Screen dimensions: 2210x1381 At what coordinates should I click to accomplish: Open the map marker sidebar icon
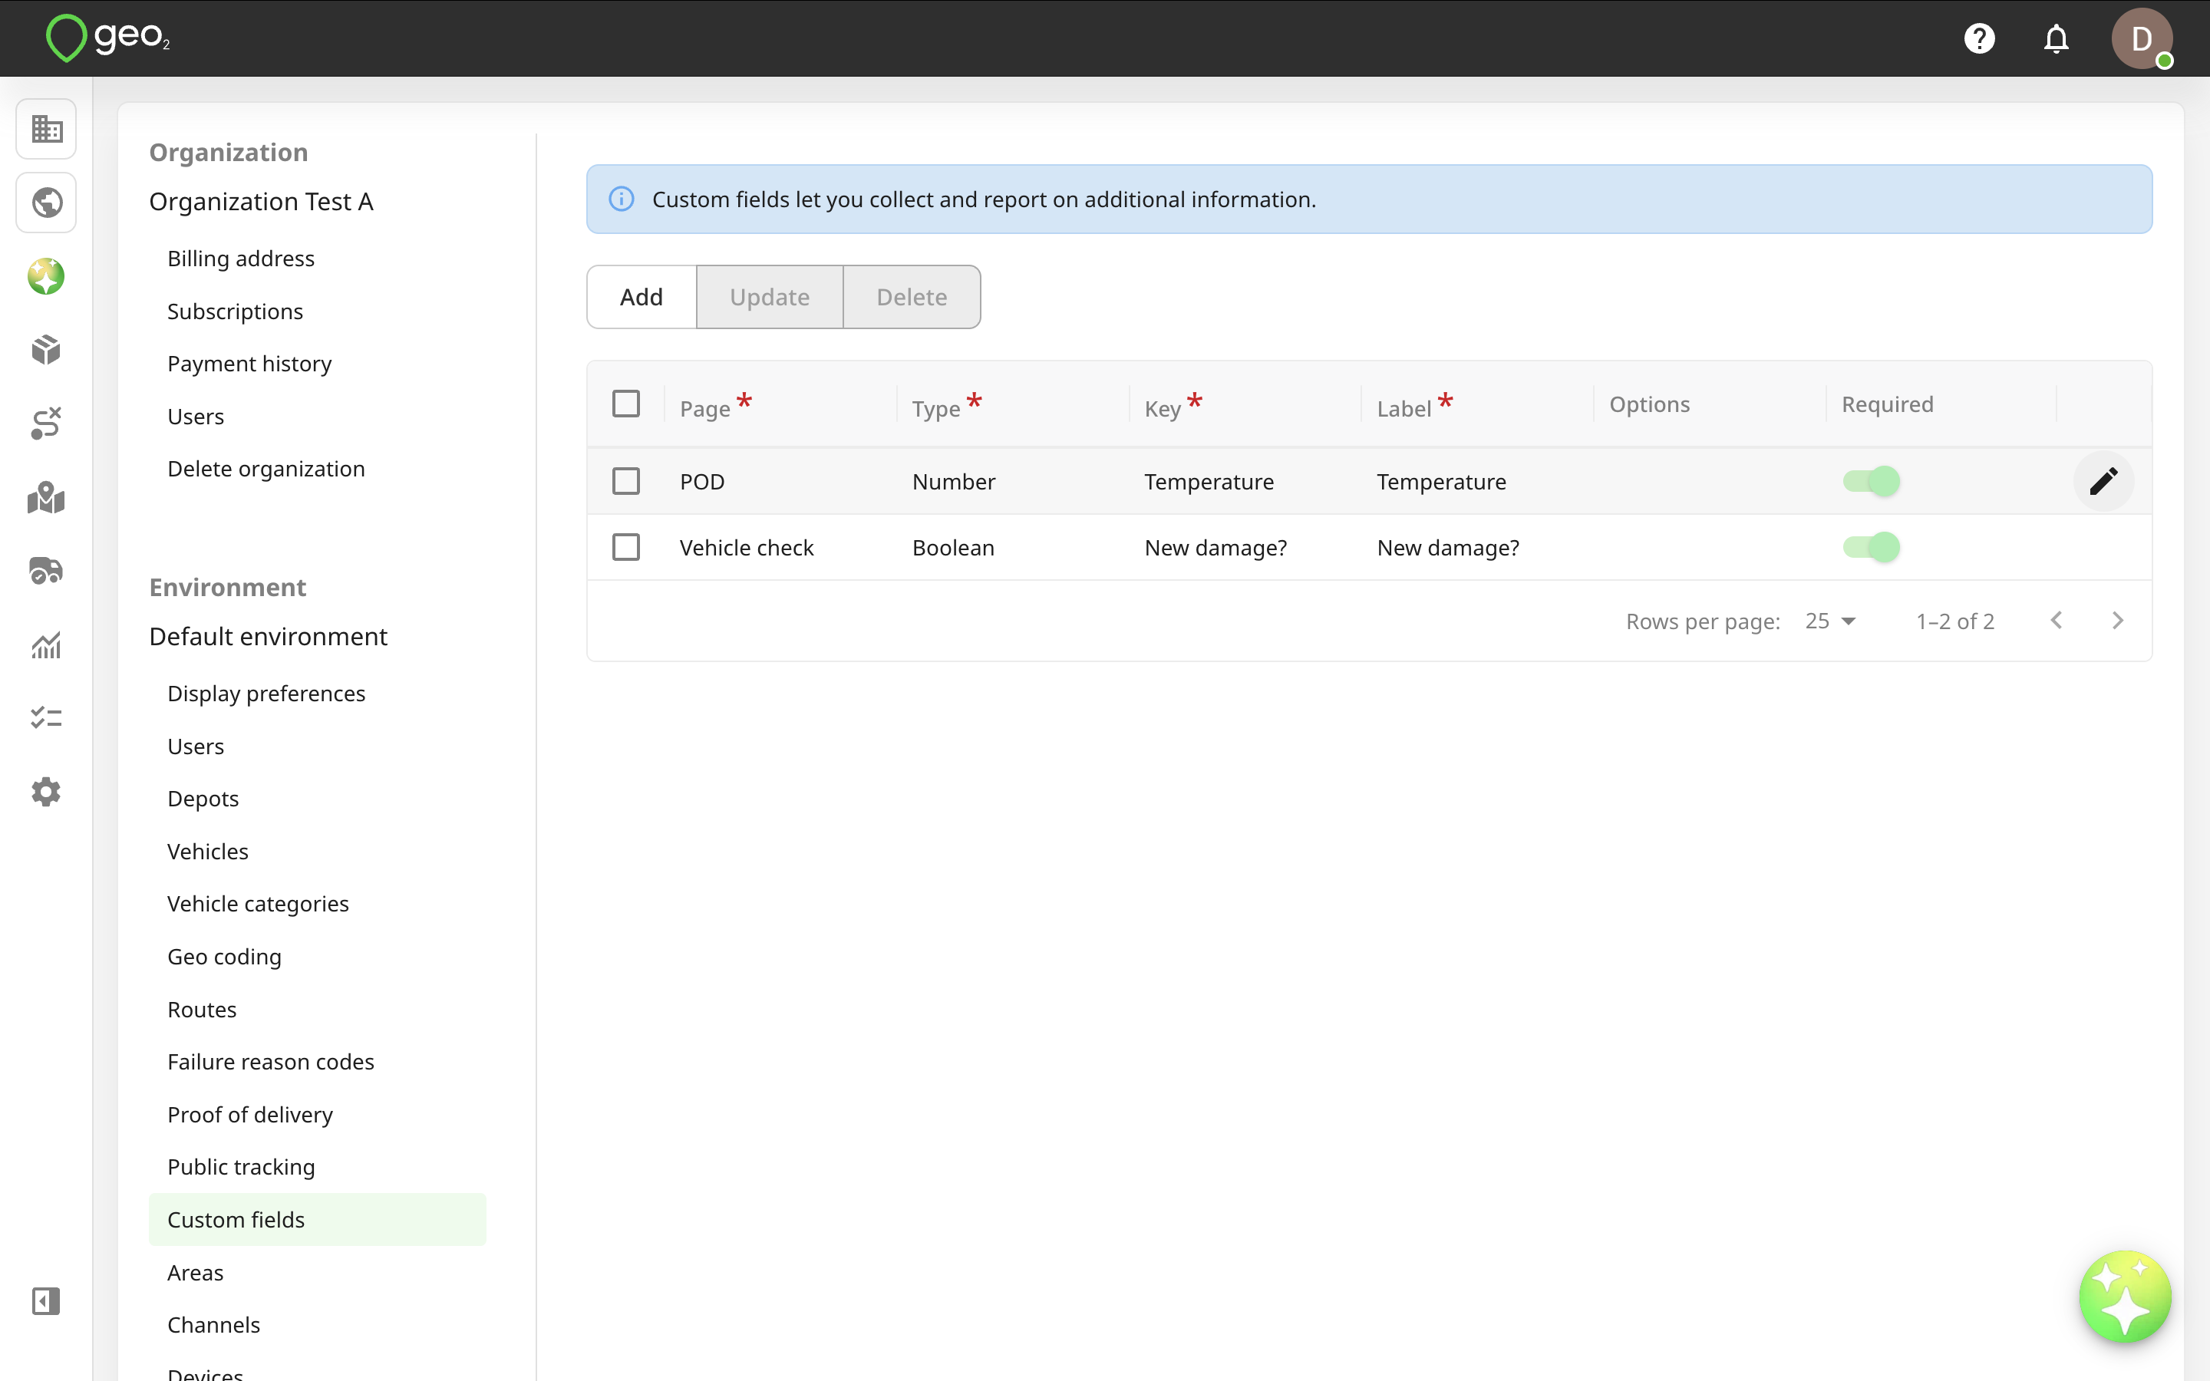tap(46, 498)
